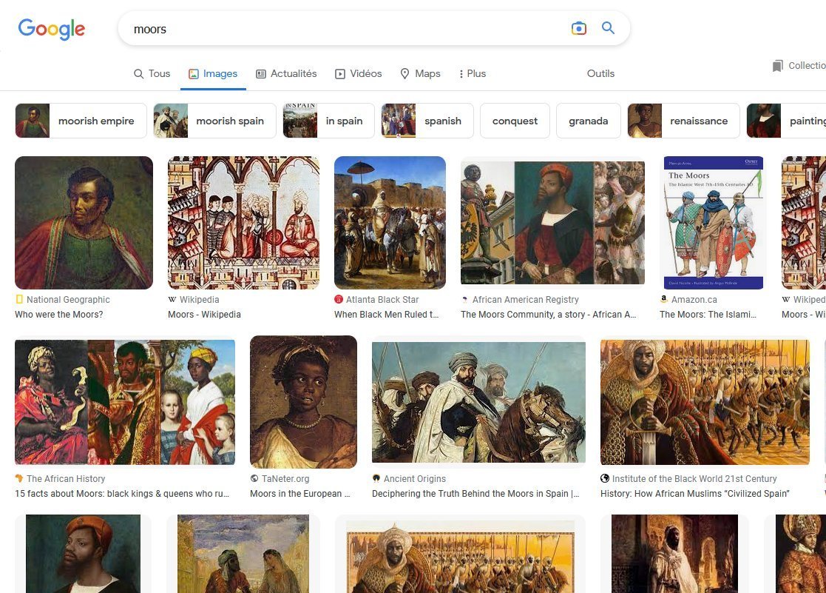Filter by moorish empire chip
Viewport: 826px width, 593px height.
[81, 121]
